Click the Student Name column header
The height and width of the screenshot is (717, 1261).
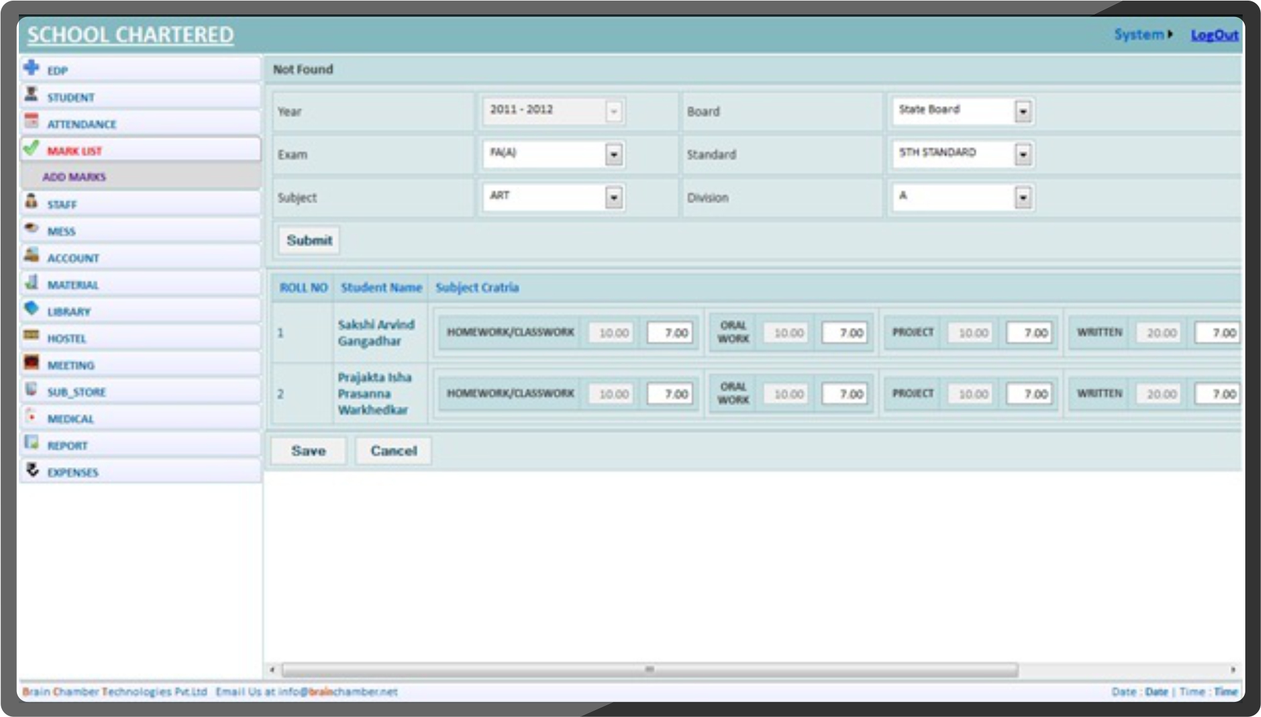point(382,288)
